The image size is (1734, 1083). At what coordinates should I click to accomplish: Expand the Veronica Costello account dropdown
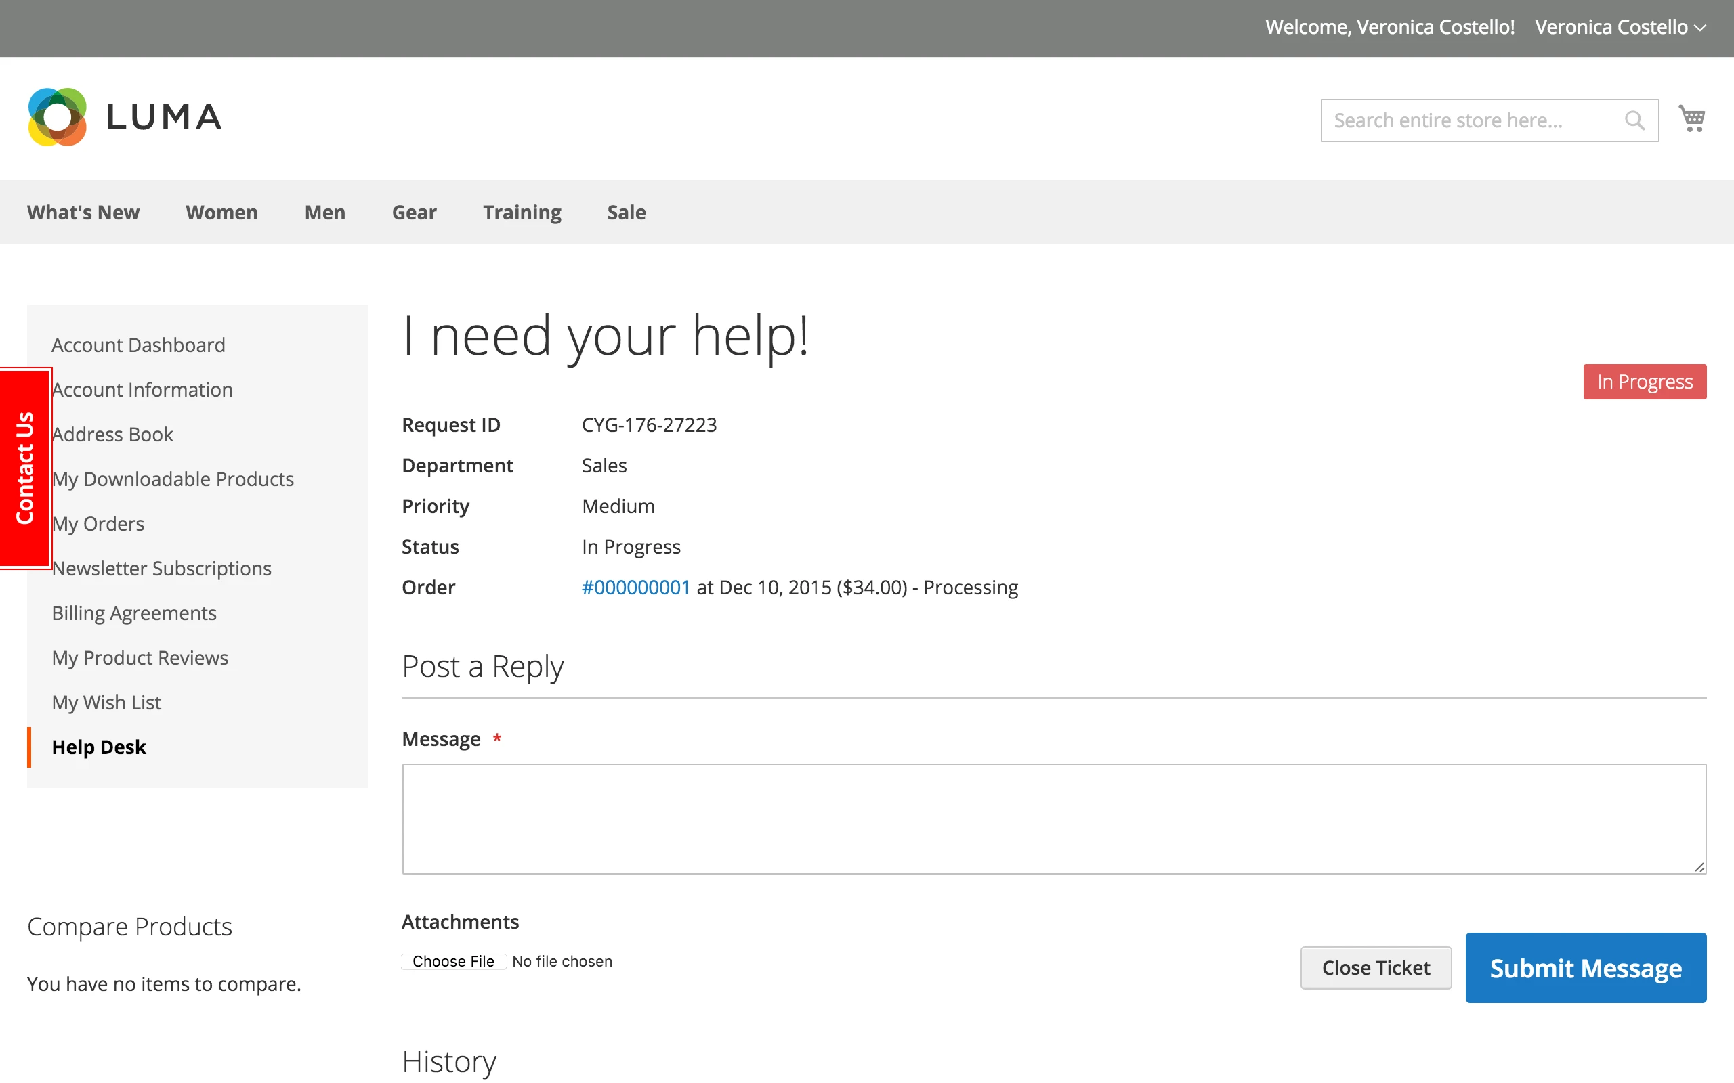pos(1620,27)
